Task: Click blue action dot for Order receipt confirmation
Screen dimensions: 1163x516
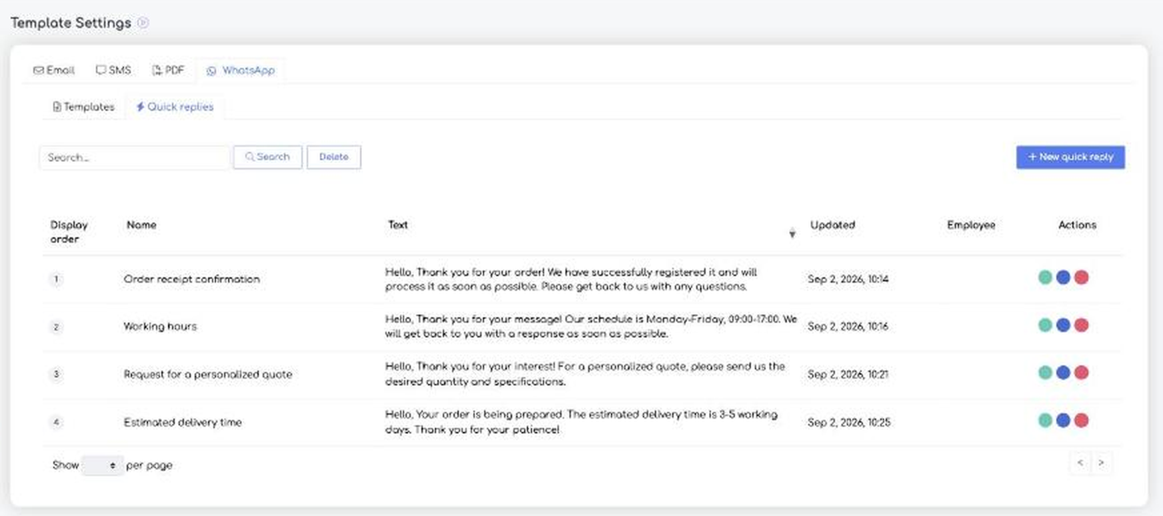Action: tap(1063, 277)
